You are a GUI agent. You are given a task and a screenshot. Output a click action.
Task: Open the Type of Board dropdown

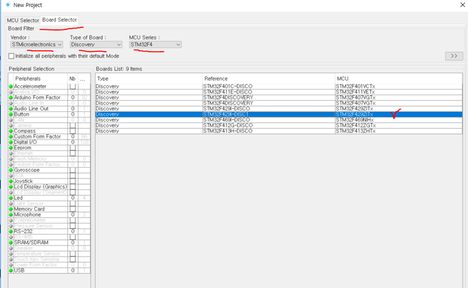pos(96,45)
